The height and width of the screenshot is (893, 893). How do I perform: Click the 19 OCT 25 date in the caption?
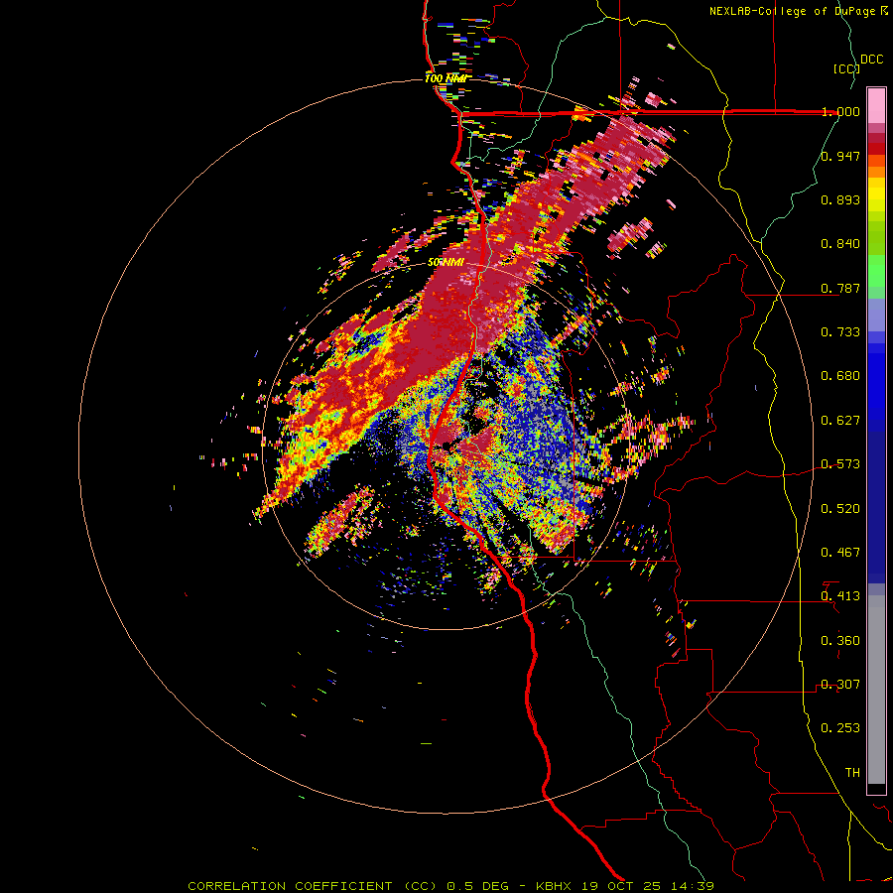pyautogui.click(x=621, y=886)
